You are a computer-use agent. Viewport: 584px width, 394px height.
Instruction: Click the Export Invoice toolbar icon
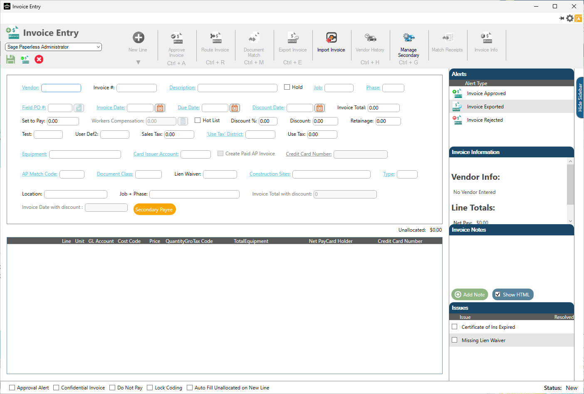click(293, 38)
